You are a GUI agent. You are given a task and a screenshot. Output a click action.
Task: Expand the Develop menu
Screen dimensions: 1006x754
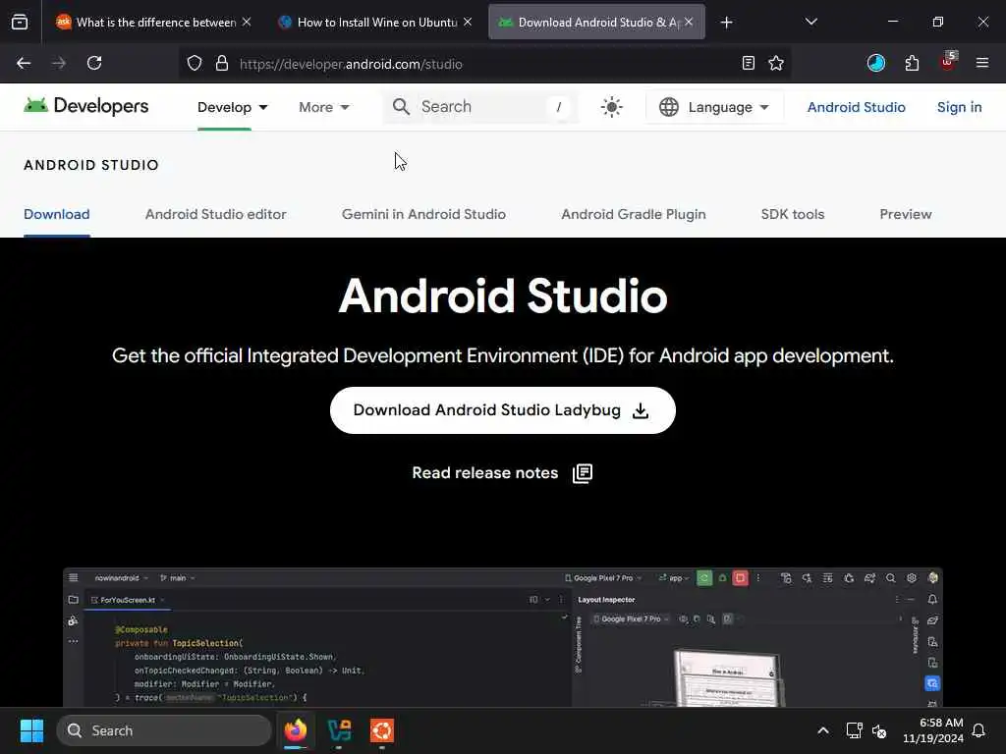coord(232,107)
